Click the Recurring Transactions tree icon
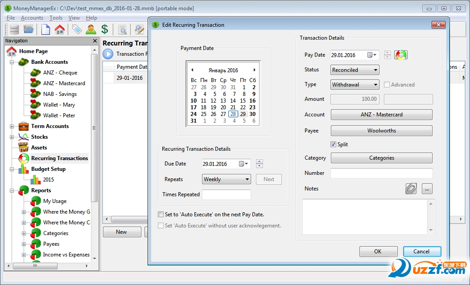Screen dimensions: 470x285 (x=23, y=158)
